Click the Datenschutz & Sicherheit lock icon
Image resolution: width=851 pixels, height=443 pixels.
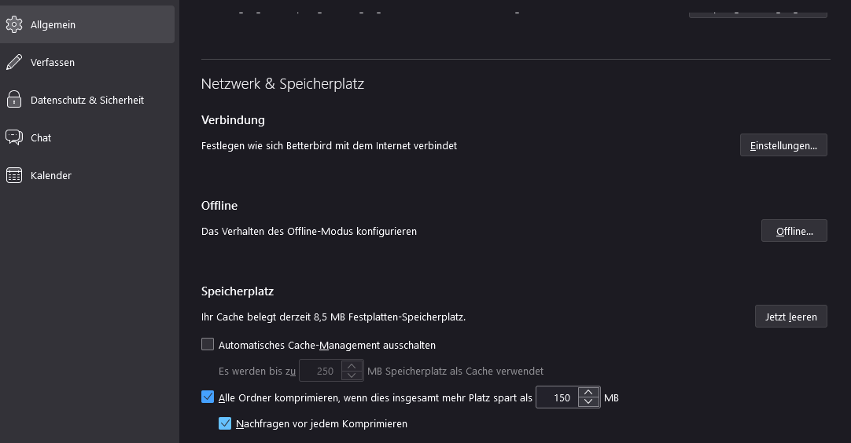[13, 100]
